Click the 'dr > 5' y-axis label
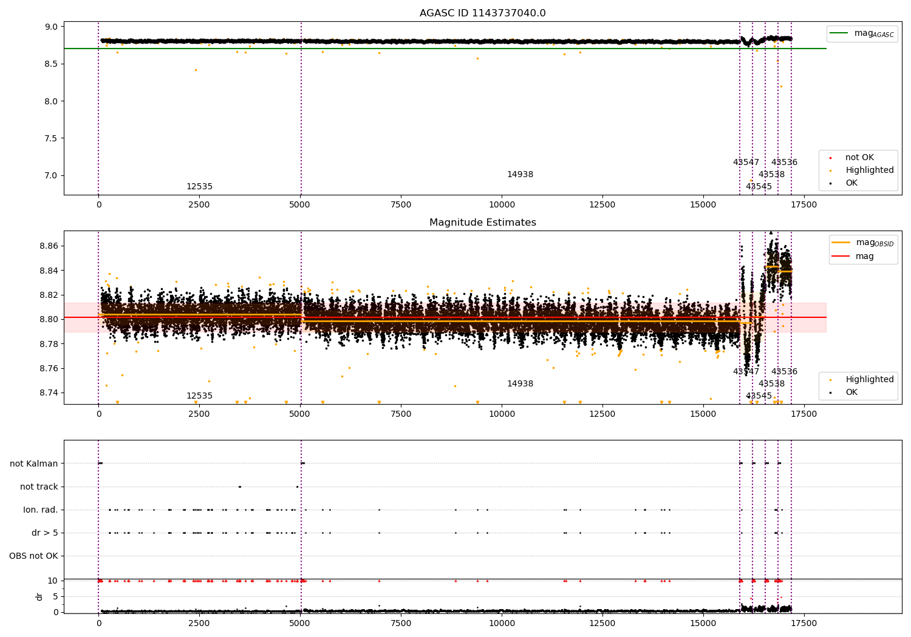Image resolution: width=911 pixels, height=637 pixels. (45, 533)
